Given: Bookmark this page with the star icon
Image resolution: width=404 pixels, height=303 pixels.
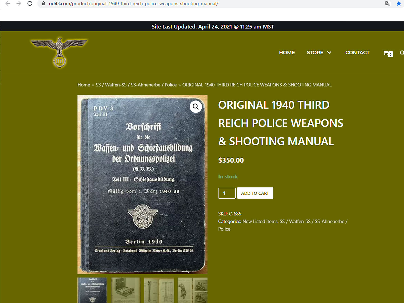Looking at the screenshot, I should [x=399, y=4].
